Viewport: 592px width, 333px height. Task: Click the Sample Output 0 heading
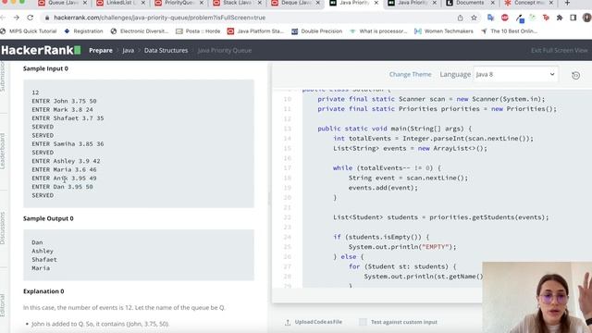(48, 218)
